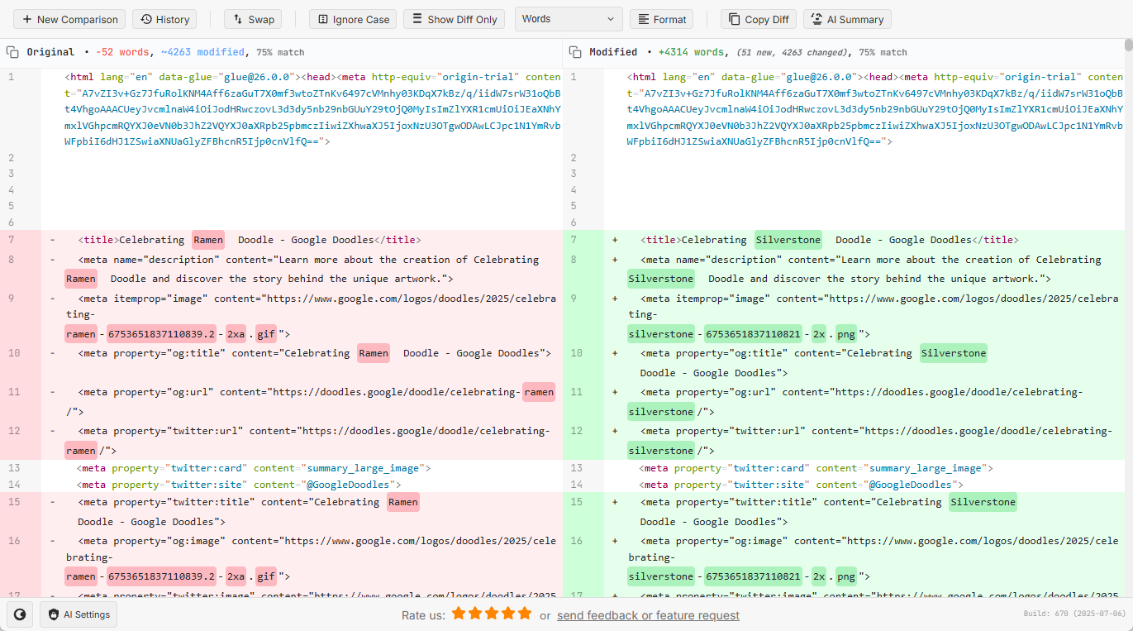The height and width of the screenshot is (631, 1133).
Task: Click the Format button
Action: (x=661, y=19)
